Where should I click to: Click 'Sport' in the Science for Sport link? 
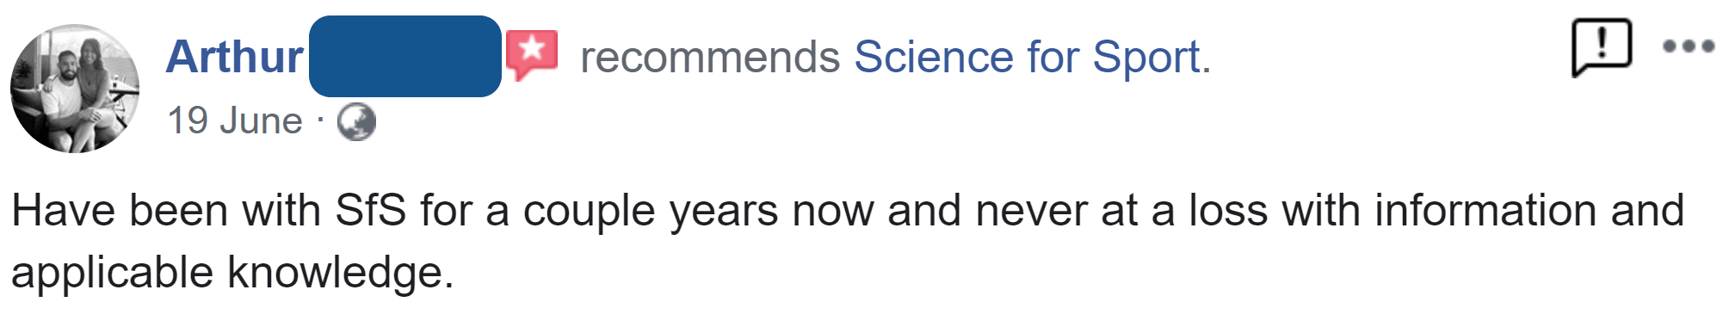[1151, 58]
